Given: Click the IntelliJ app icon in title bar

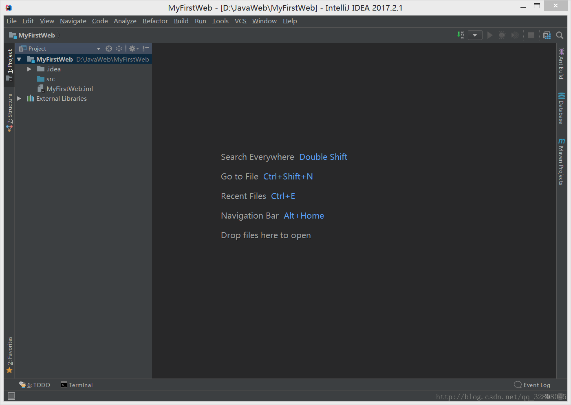Looking at the screenshot, I should tap(9, 7).
